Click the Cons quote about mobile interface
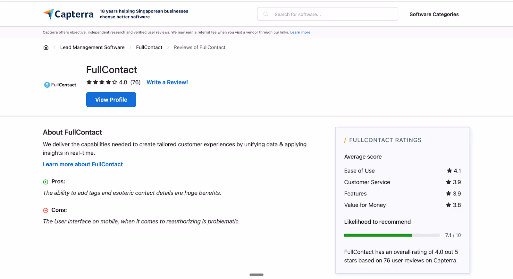This screenshot has height=279, width=513. 141,222
